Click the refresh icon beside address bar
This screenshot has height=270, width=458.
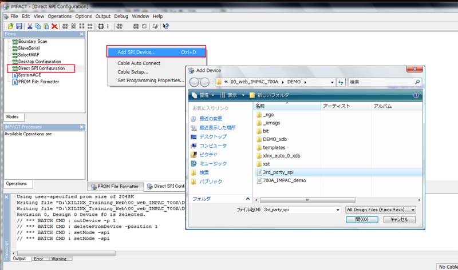click(341, 82)
